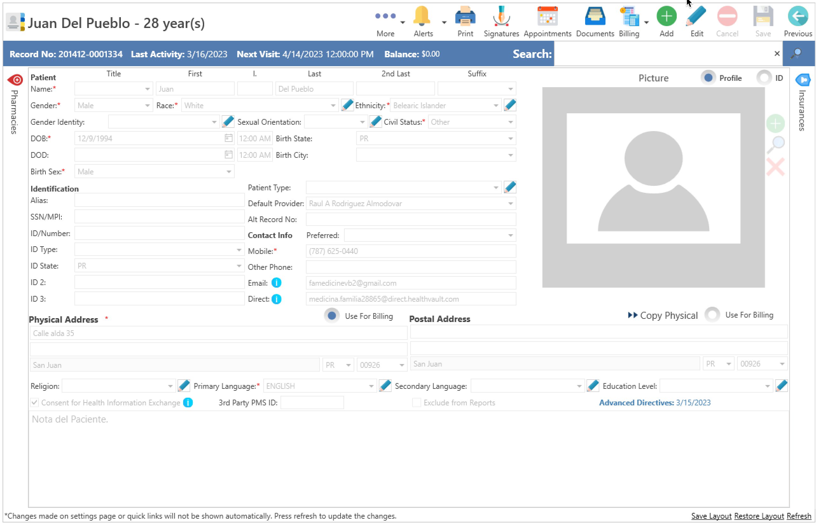Click the Email info icon
Screen dimensions: 816x525
tap(276, 283)
